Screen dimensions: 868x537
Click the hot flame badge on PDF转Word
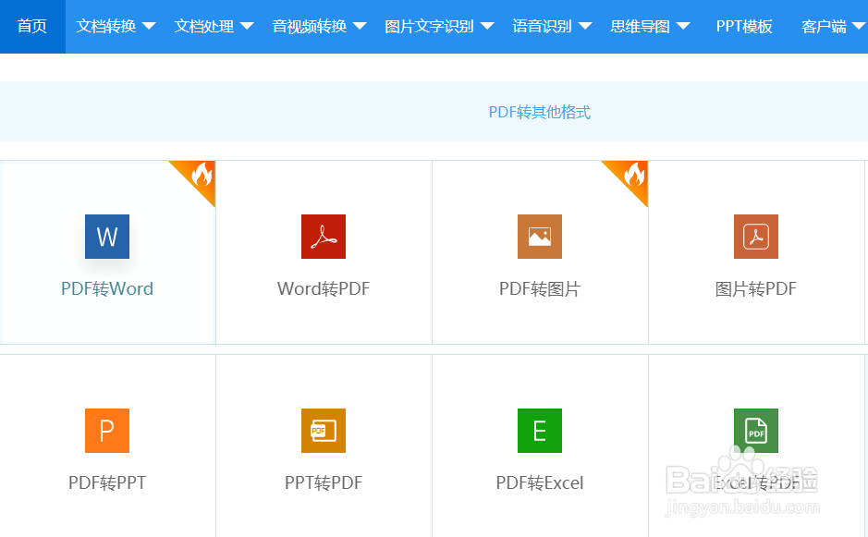tap(198, 178)
